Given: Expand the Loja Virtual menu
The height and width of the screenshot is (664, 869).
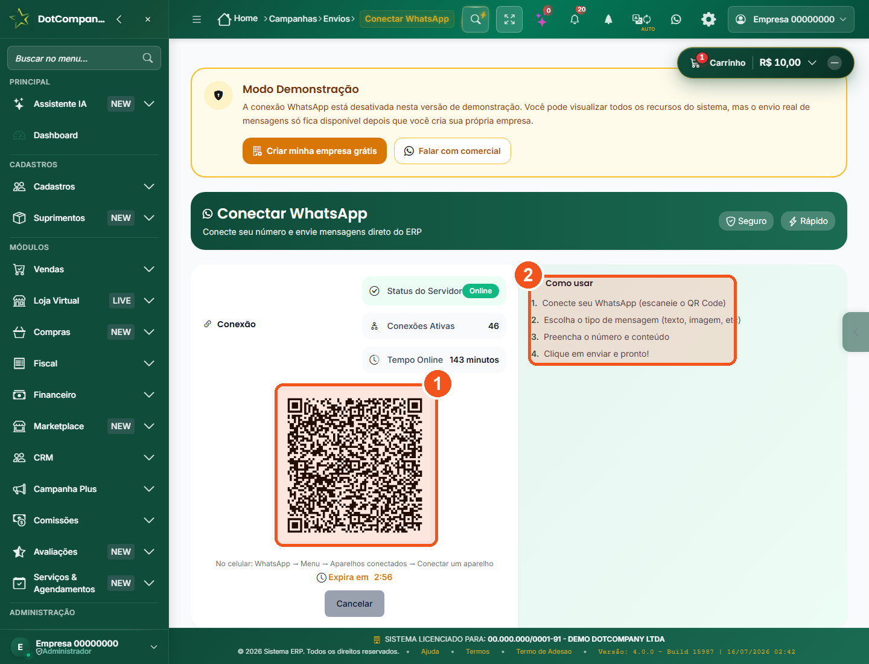Looking at the screenshot, I should 84,301.
